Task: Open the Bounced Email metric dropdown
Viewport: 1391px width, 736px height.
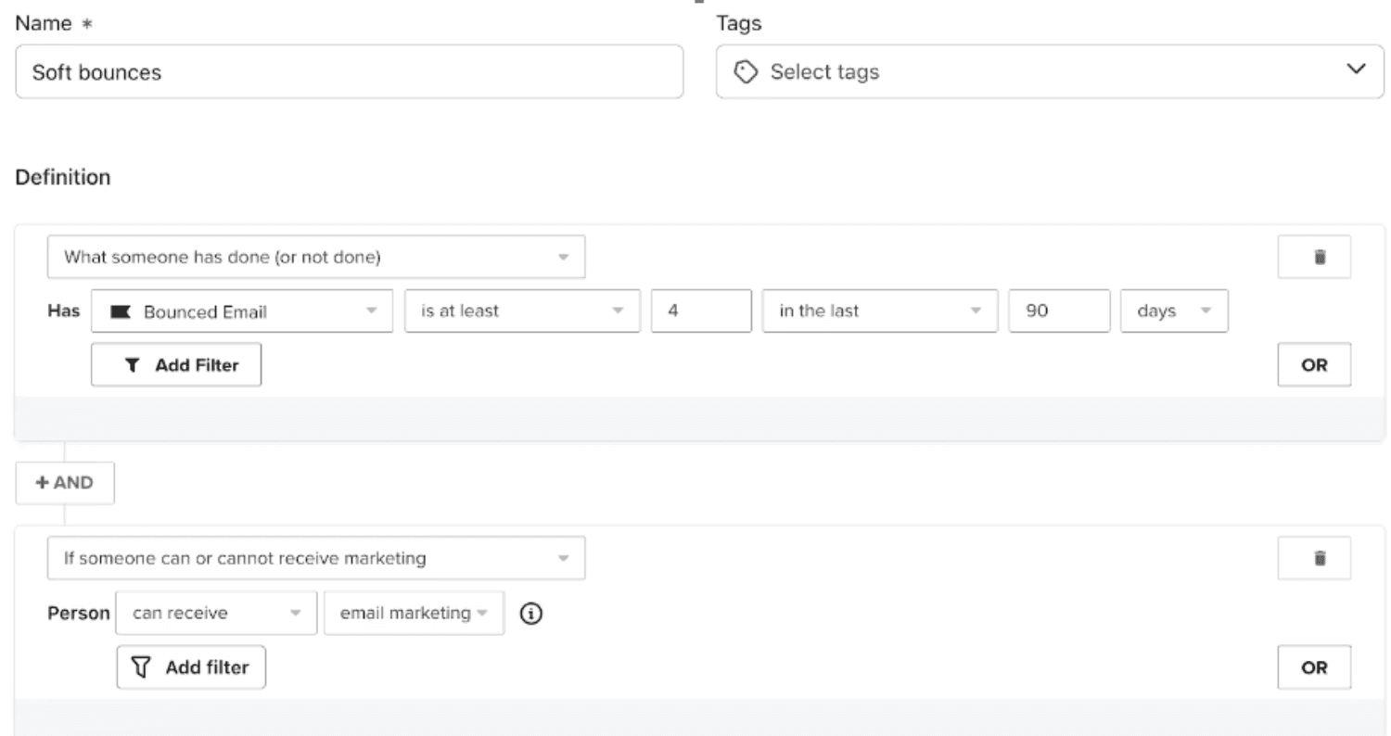Action: pos(242,311)
